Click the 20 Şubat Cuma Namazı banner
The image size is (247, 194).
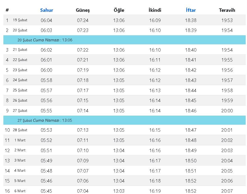click(45, 40)
